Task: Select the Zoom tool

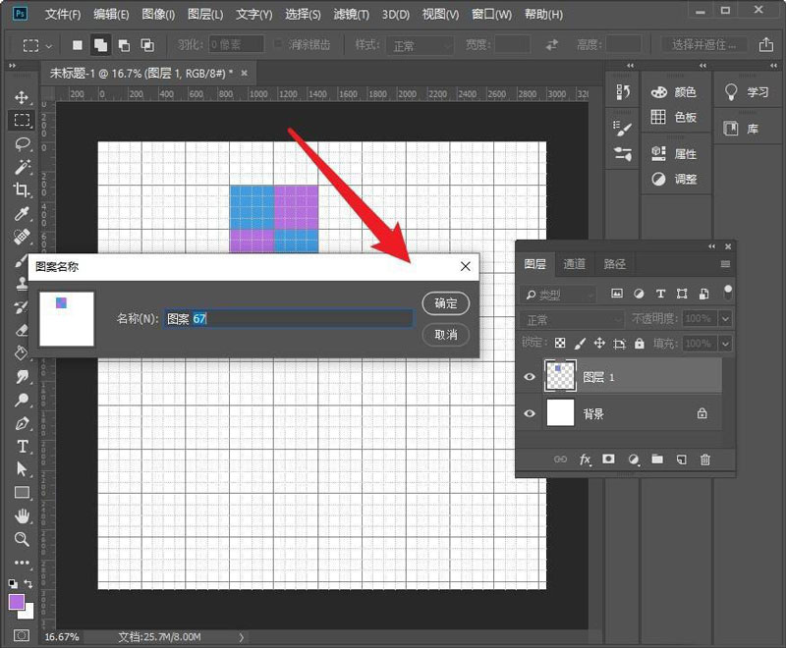Action: [22, 539]
